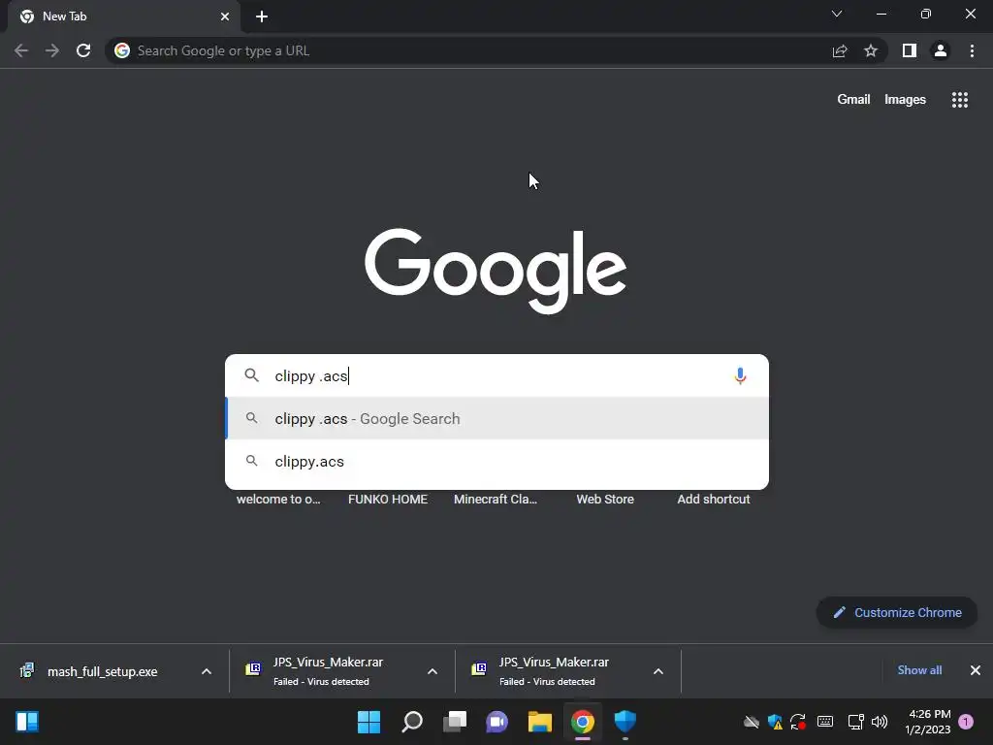Click the browser back arrow

coord(21,50)
